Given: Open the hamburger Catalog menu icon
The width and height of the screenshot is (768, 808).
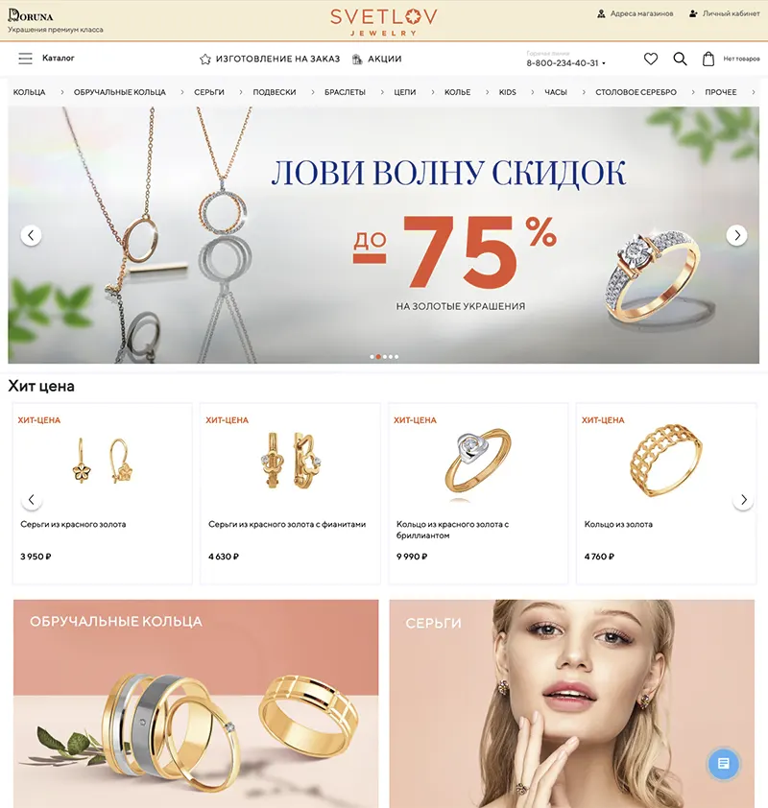Looking at the screenshot, I should pyautogui.click(x=25, y=59).
